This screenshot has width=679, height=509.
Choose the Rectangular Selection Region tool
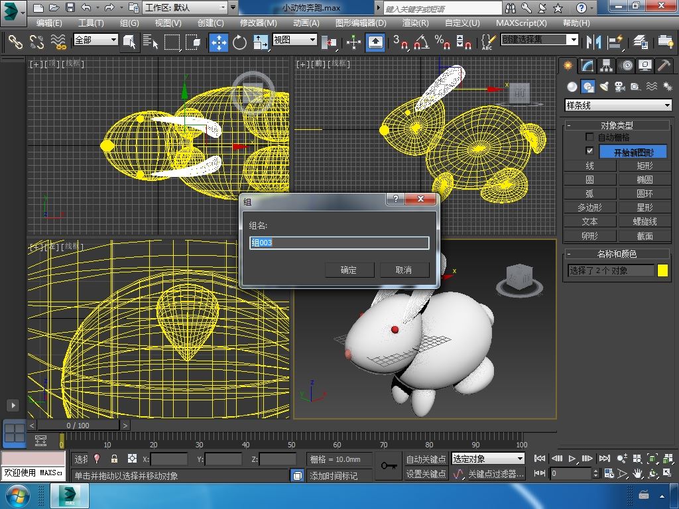172,42
